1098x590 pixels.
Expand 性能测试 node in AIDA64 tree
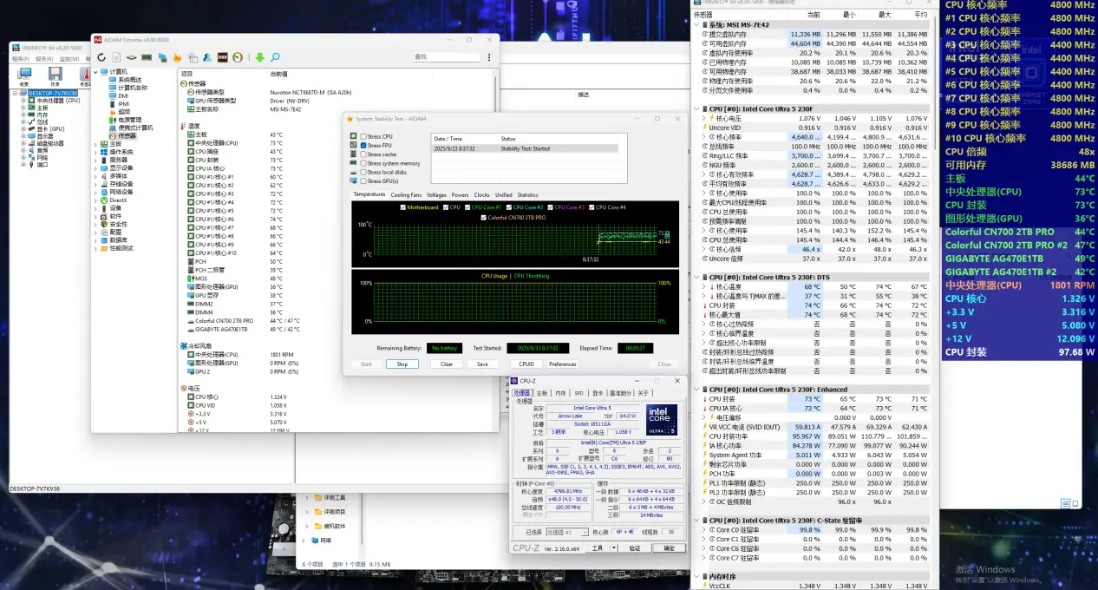coord(95,248)
